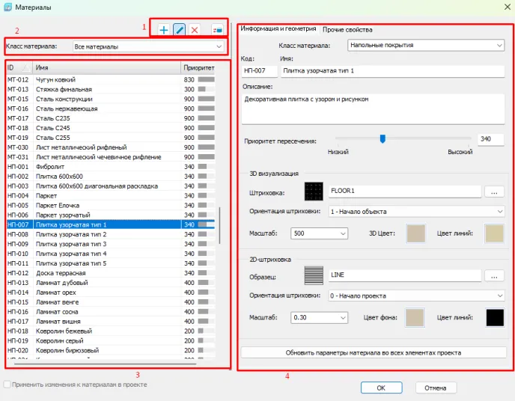Expand the 'Напольные покрытия' material class dropdown
Viewport: 515px width, 401px height.
pos(427,45)
